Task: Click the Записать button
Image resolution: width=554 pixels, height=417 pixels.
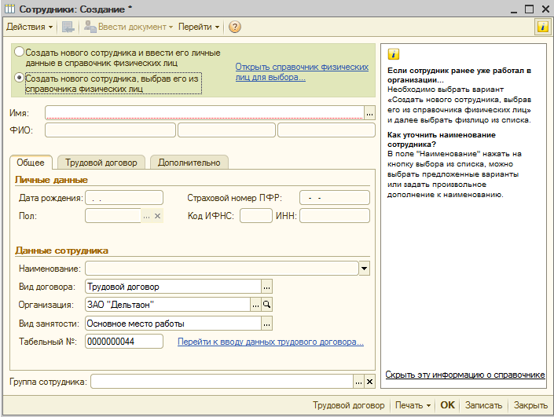Action: tap(483, 405)
